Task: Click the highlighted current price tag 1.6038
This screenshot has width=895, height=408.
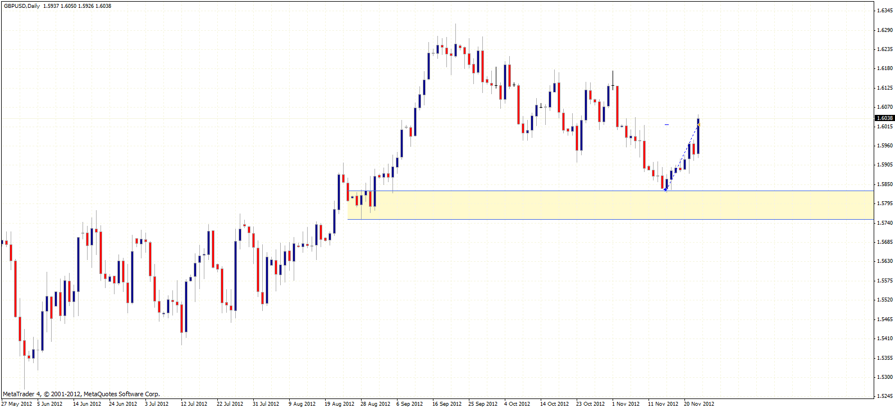Action: coord(885,118)
